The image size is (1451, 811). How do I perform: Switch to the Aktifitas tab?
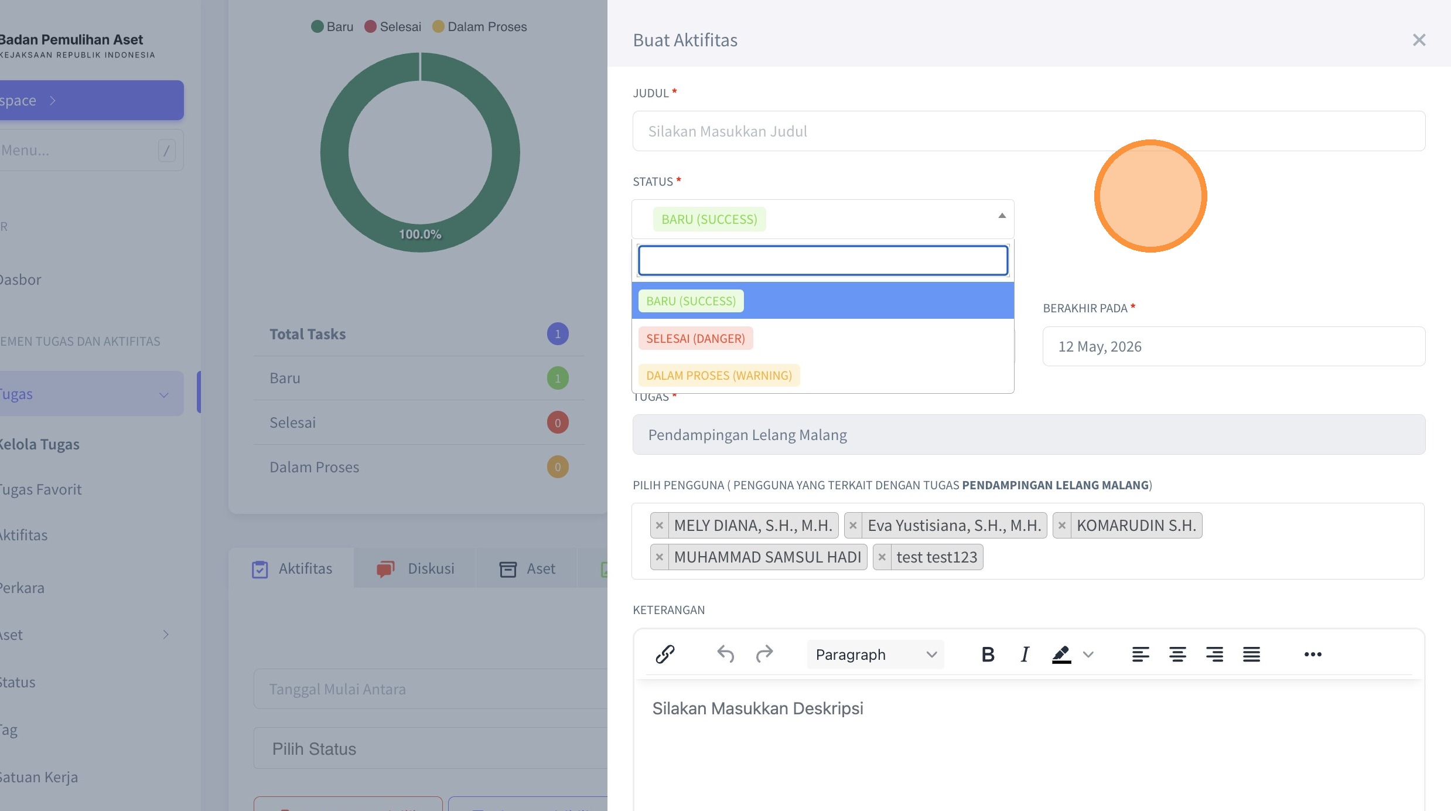292,568
